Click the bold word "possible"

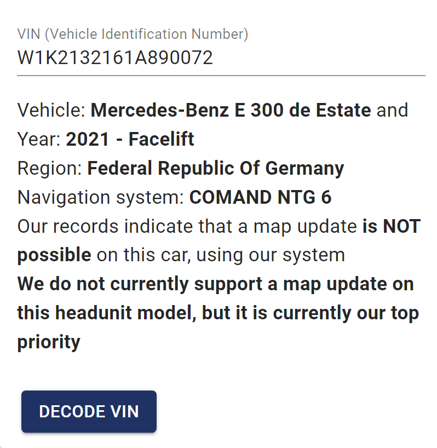pos(54,255)
